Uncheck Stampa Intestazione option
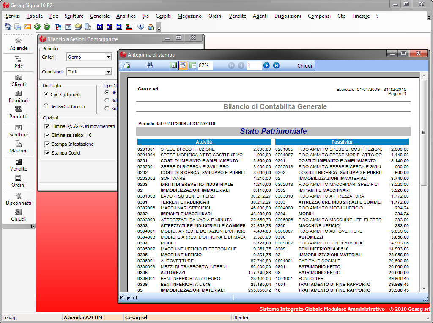Viewport: 433px width, 323px height. 47,144
